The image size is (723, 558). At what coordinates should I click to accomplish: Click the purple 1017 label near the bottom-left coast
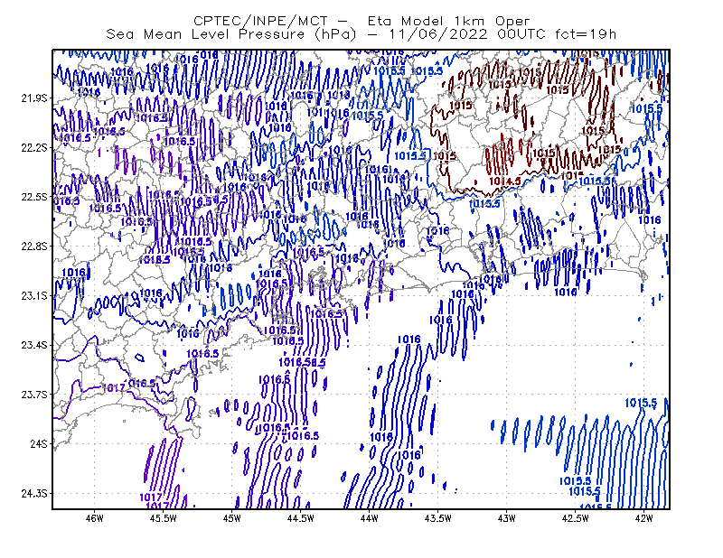113,387
